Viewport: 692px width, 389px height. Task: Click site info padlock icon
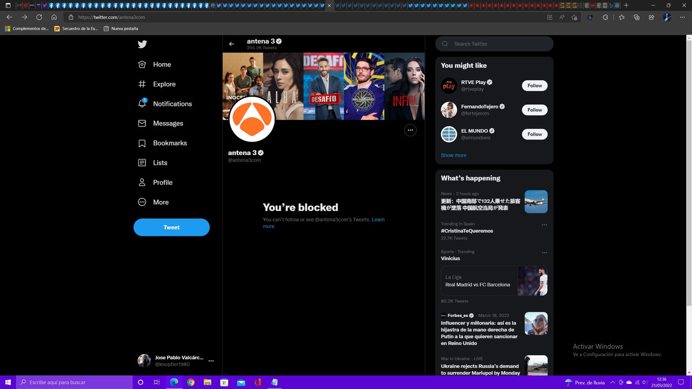coord(71,17)
